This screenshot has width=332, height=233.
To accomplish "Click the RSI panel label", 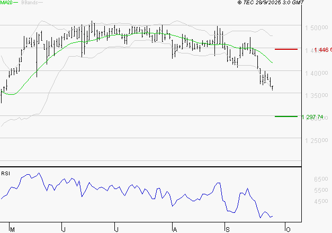I will [x=5, y=174].
